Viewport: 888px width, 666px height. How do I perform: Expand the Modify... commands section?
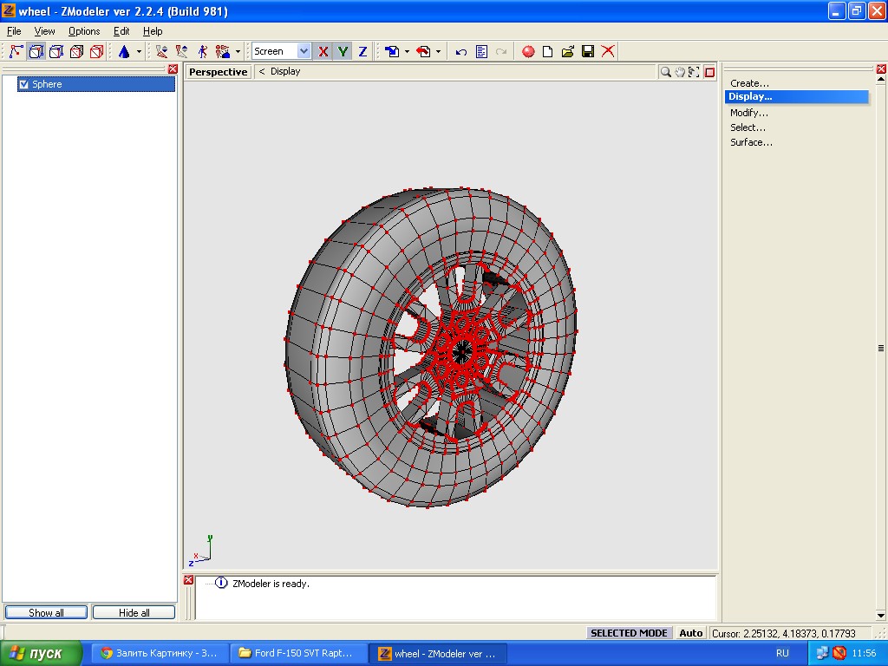pos(748,113)
